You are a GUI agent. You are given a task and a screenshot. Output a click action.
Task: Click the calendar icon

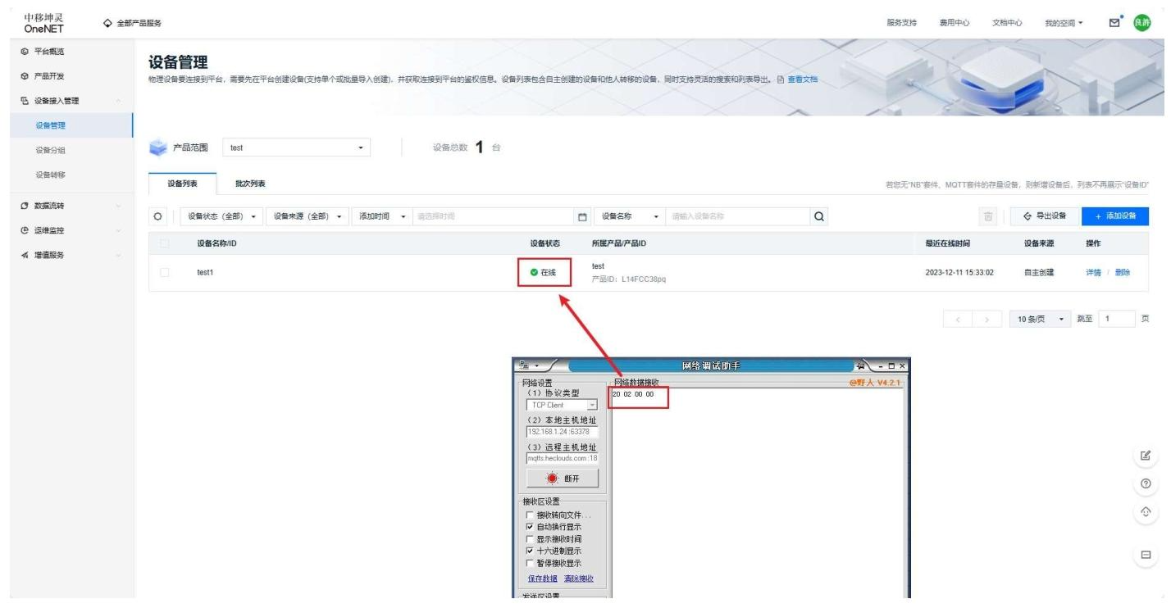pos(583,216)
